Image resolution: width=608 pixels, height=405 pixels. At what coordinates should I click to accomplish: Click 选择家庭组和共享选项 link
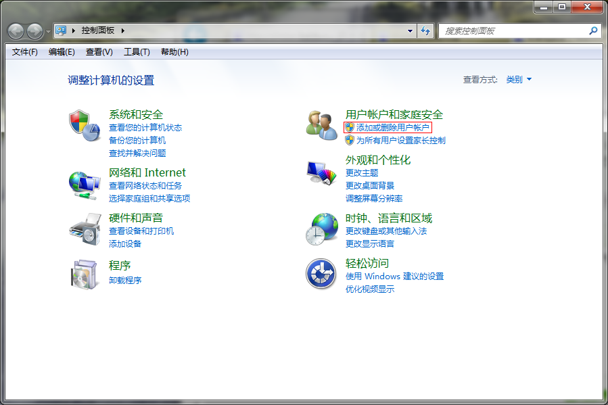pyautogui.click(x=149, y=198)
